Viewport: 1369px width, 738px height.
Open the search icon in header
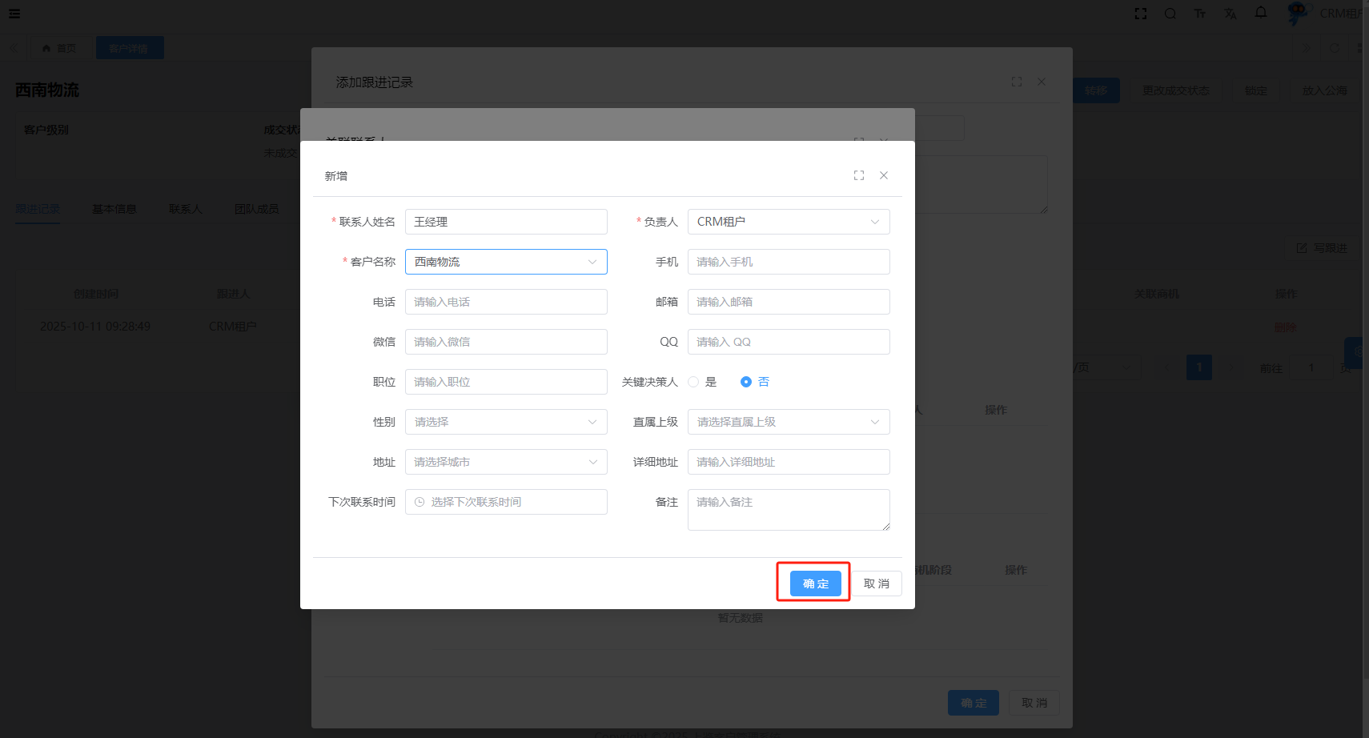[1170, 14]
